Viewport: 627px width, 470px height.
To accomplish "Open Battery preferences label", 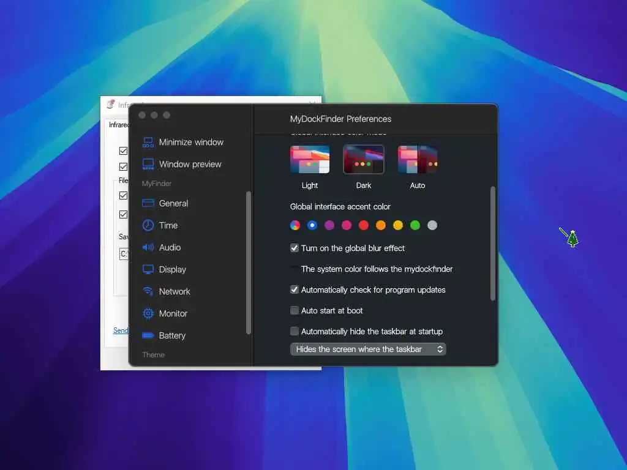I will [172, 336].
